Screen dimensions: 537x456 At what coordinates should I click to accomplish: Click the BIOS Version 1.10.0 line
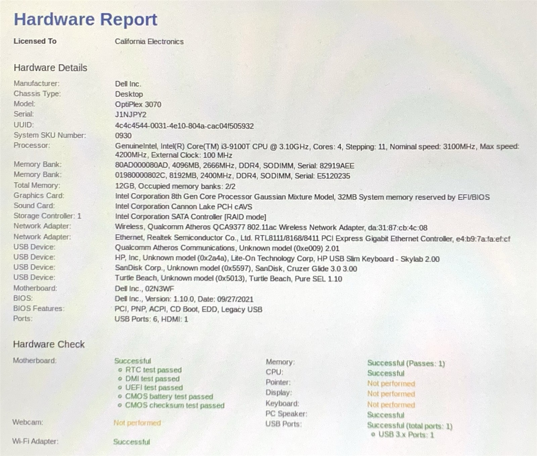coord(184,299)
